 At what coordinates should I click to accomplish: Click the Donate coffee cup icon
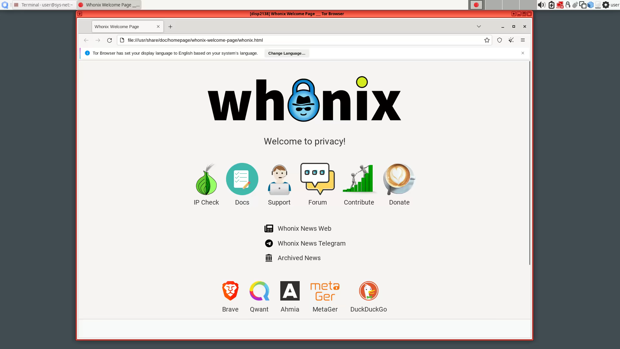(x=399, y=179)
